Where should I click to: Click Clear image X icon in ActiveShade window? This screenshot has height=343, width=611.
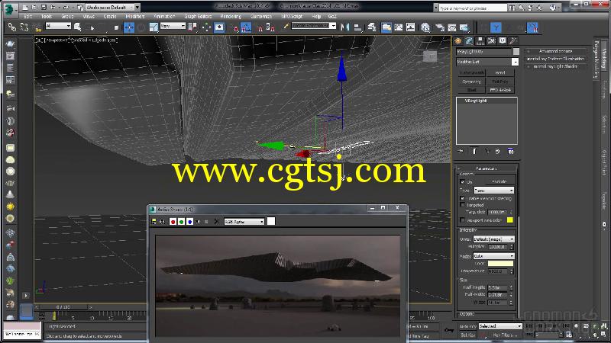pos(217,221)
